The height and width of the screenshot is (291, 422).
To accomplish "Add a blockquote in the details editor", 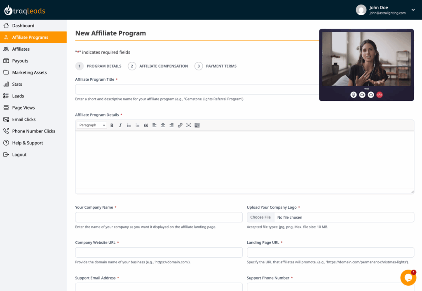I will pyautogui.click(x=146, y=125).
